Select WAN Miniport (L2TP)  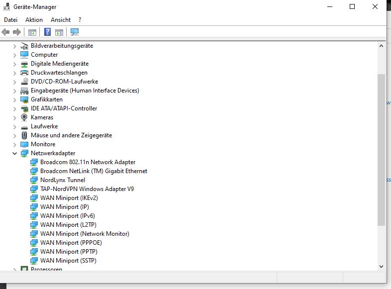(68, 225)
